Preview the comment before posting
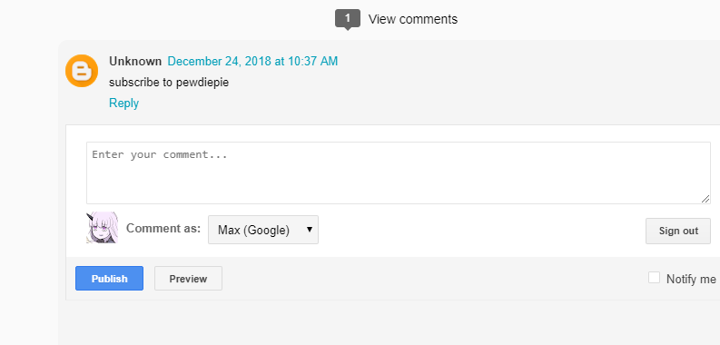 (188, 279)
